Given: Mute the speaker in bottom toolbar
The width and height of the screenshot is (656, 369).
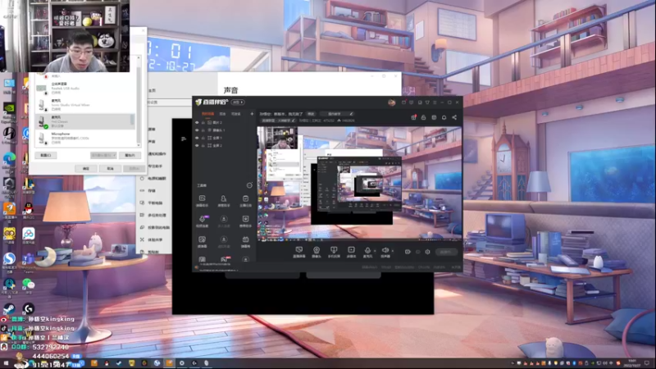Looking at the screenshot, I should point(385,252).
